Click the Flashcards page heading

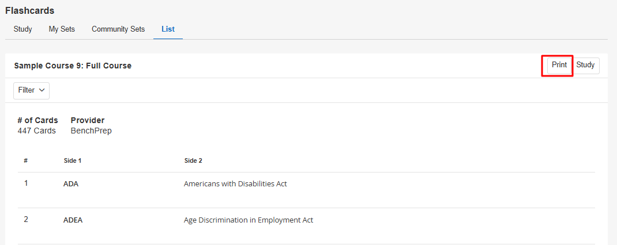[30, 10]
